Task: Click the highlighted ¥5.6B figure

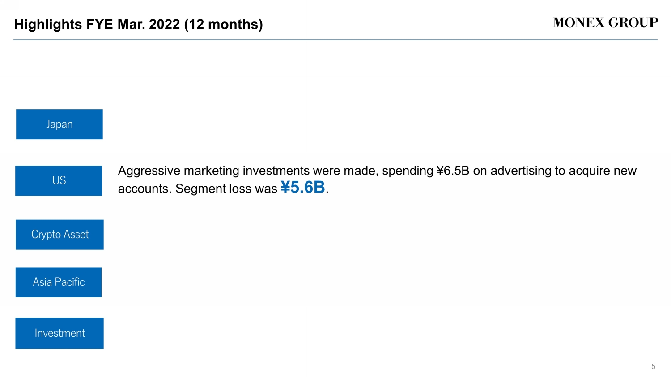Action: click(x=303, y=188)
